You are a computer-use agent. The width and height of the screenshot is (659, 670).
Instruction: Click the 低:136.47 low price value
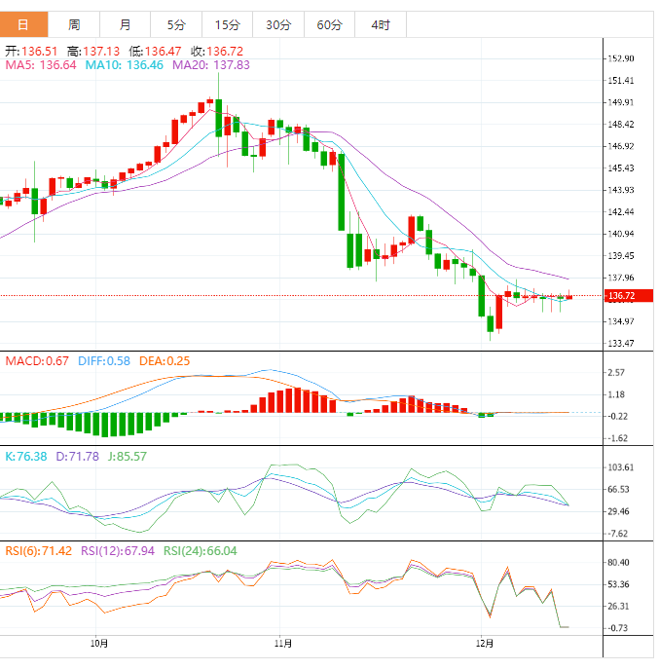(x=155, y=52)
